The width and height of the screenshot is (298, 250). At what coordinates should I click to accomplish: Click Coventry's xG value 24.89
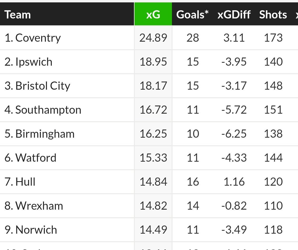point(153,38)
